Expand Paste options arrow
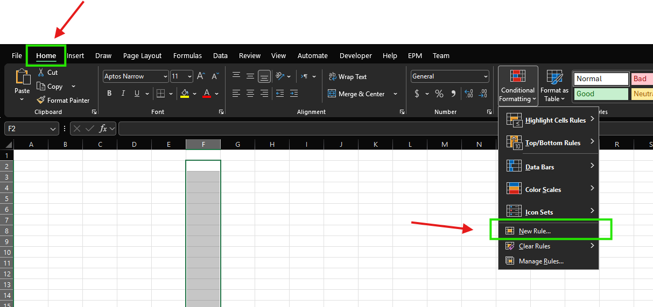 tap(22, 99)
